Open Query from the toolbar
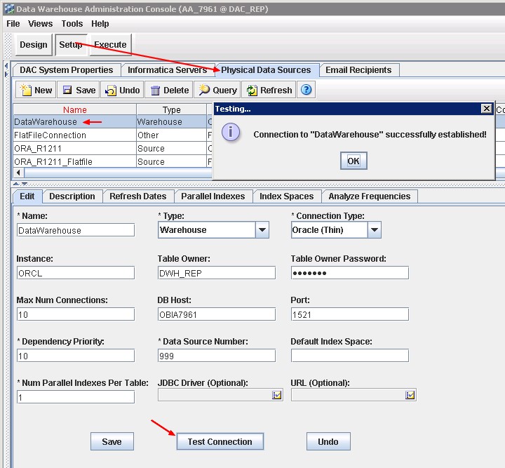This screenshot has height=468, width=505. pos(205,90)
